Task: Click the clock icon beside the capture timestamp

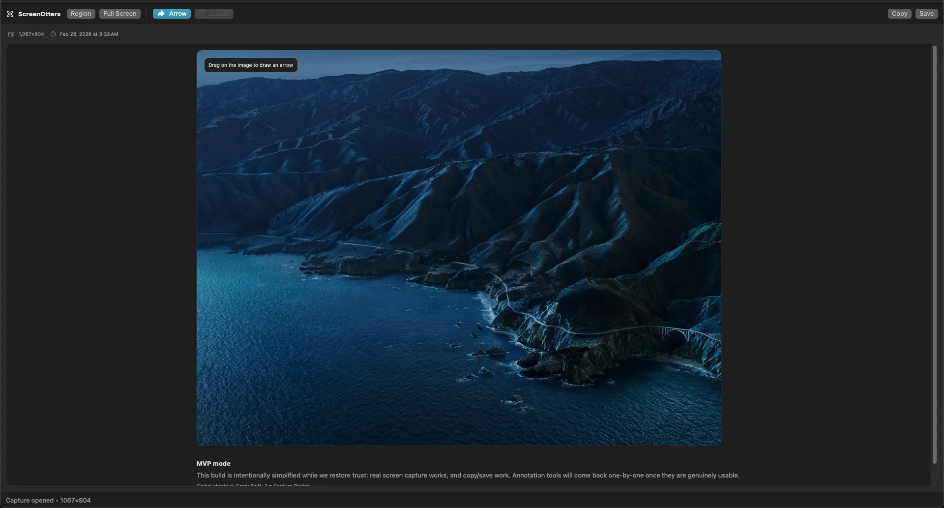Action: (x=53, y=34)
